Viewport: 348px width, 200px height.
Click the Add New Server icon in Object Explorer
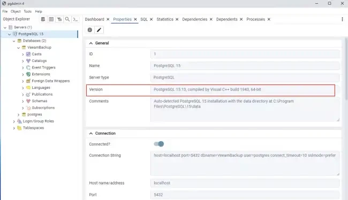[x=43, y=19]
